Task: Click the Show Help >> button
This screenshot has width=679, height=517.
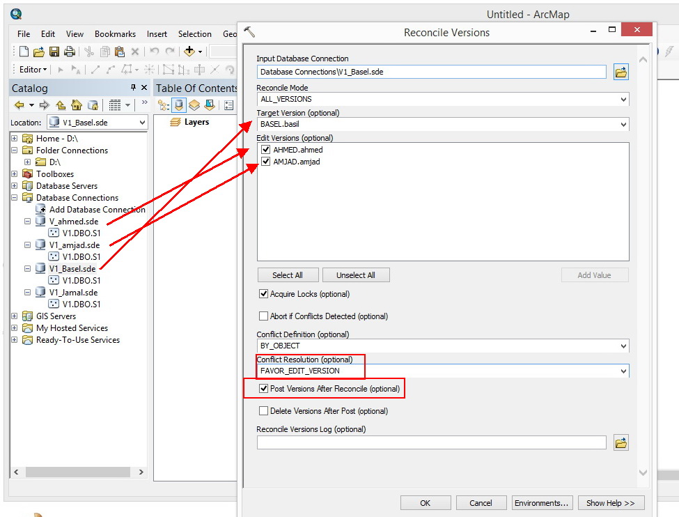Action: tap(611, 502)
